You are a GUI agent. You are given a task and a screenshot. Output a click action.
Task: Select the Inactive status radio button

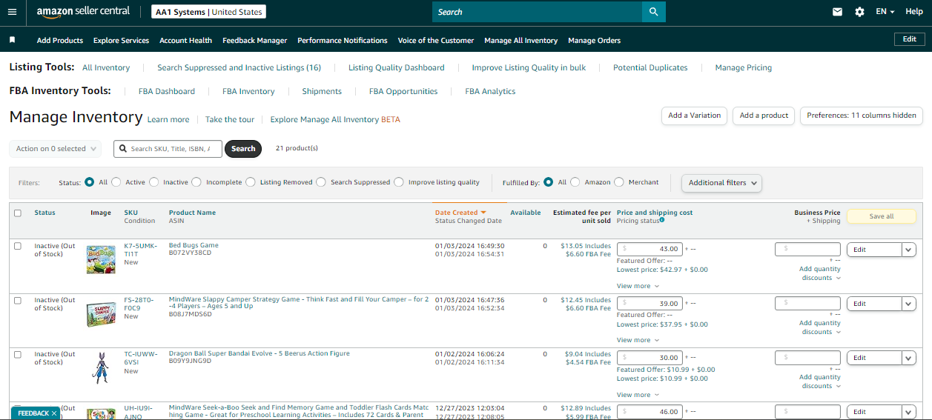154,181
